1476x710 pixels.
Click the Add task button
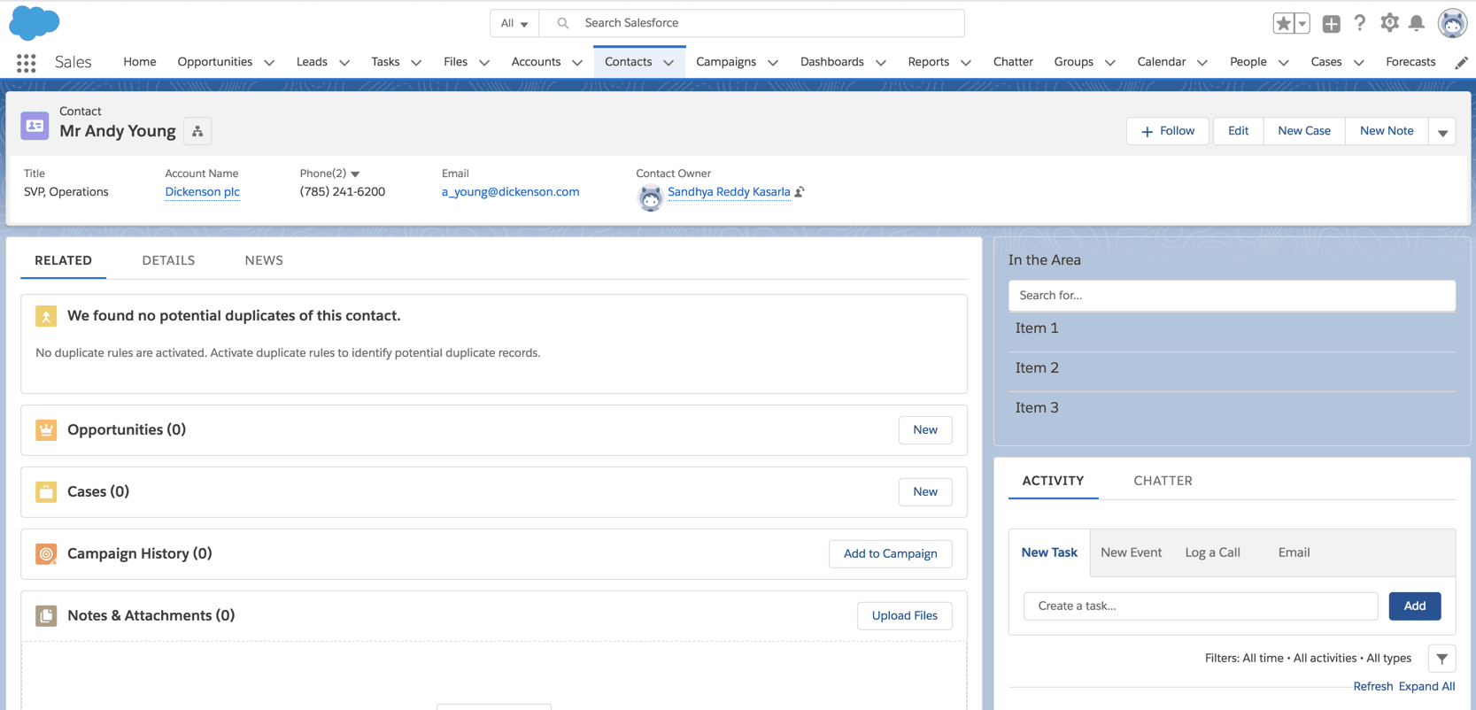click(x=1414, y=606)
